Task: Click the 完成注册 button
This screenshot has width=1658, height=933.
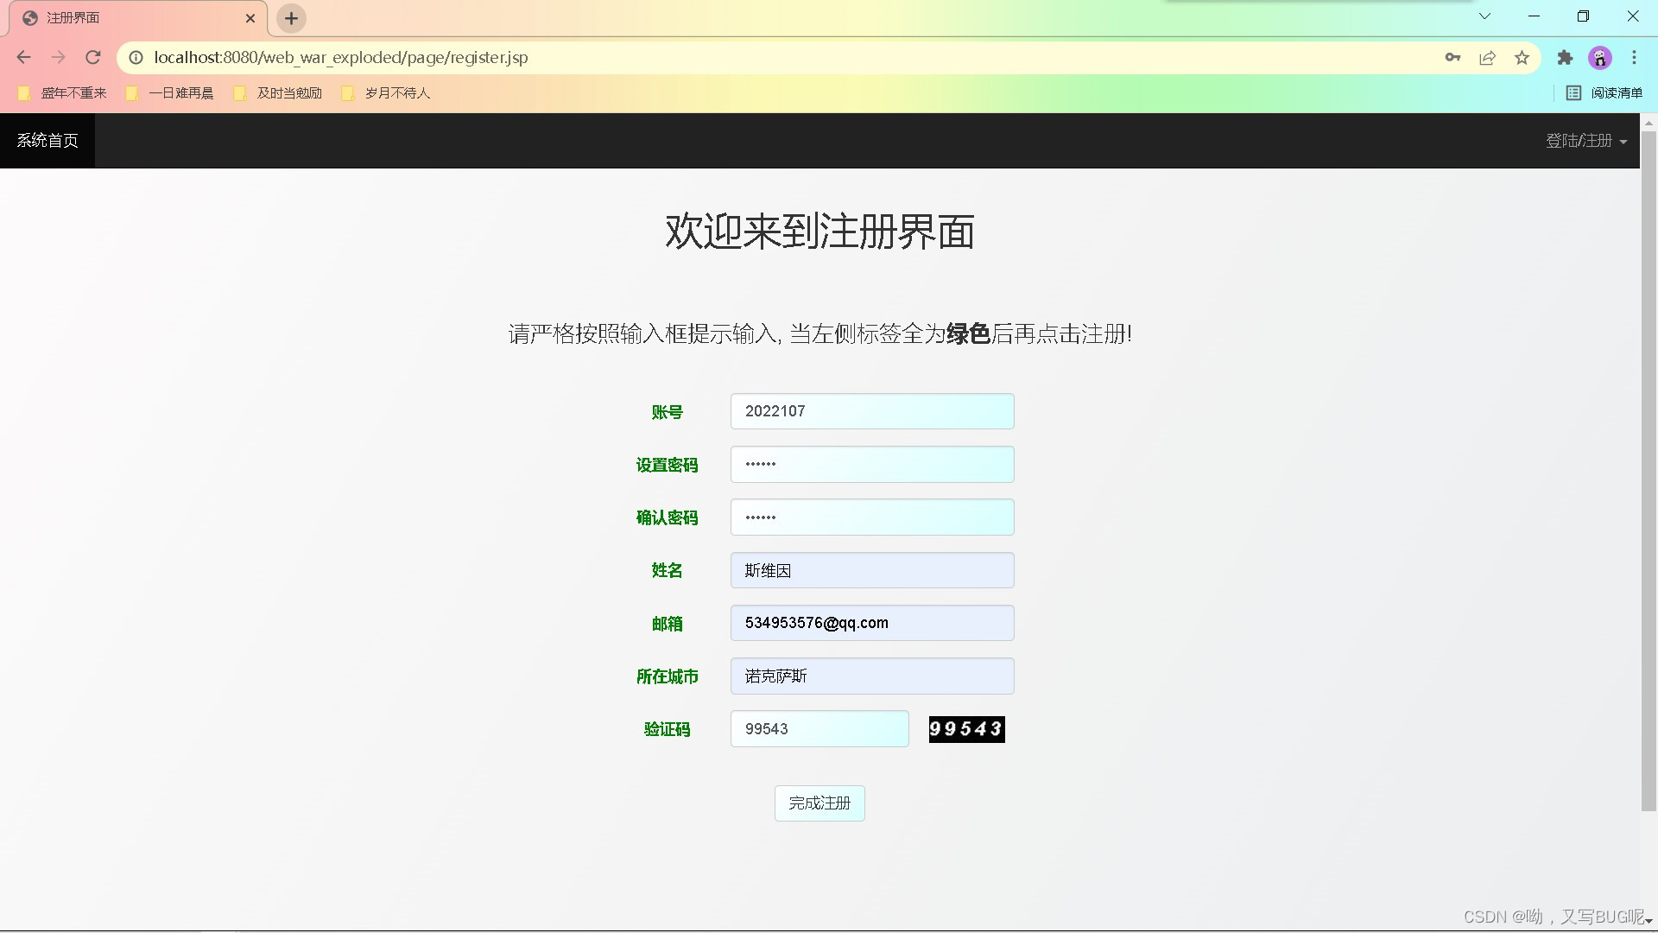Action: 820,803
